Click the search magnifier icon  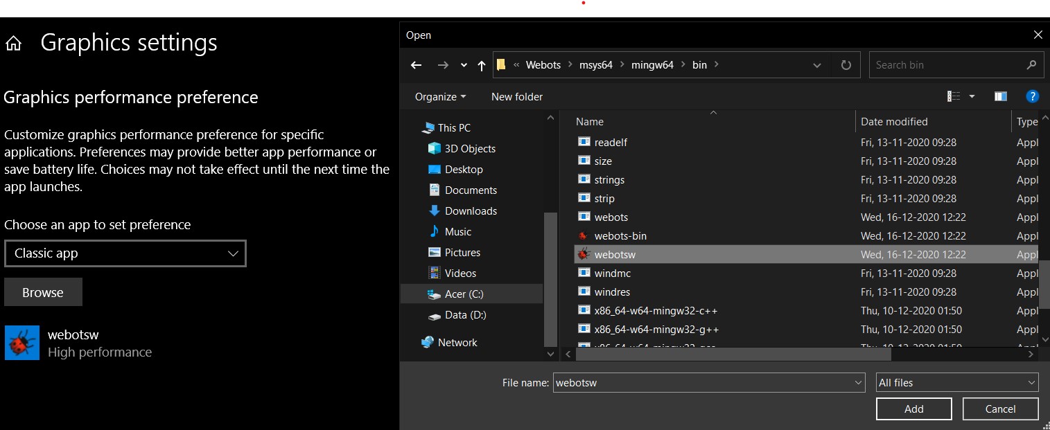1031,65
